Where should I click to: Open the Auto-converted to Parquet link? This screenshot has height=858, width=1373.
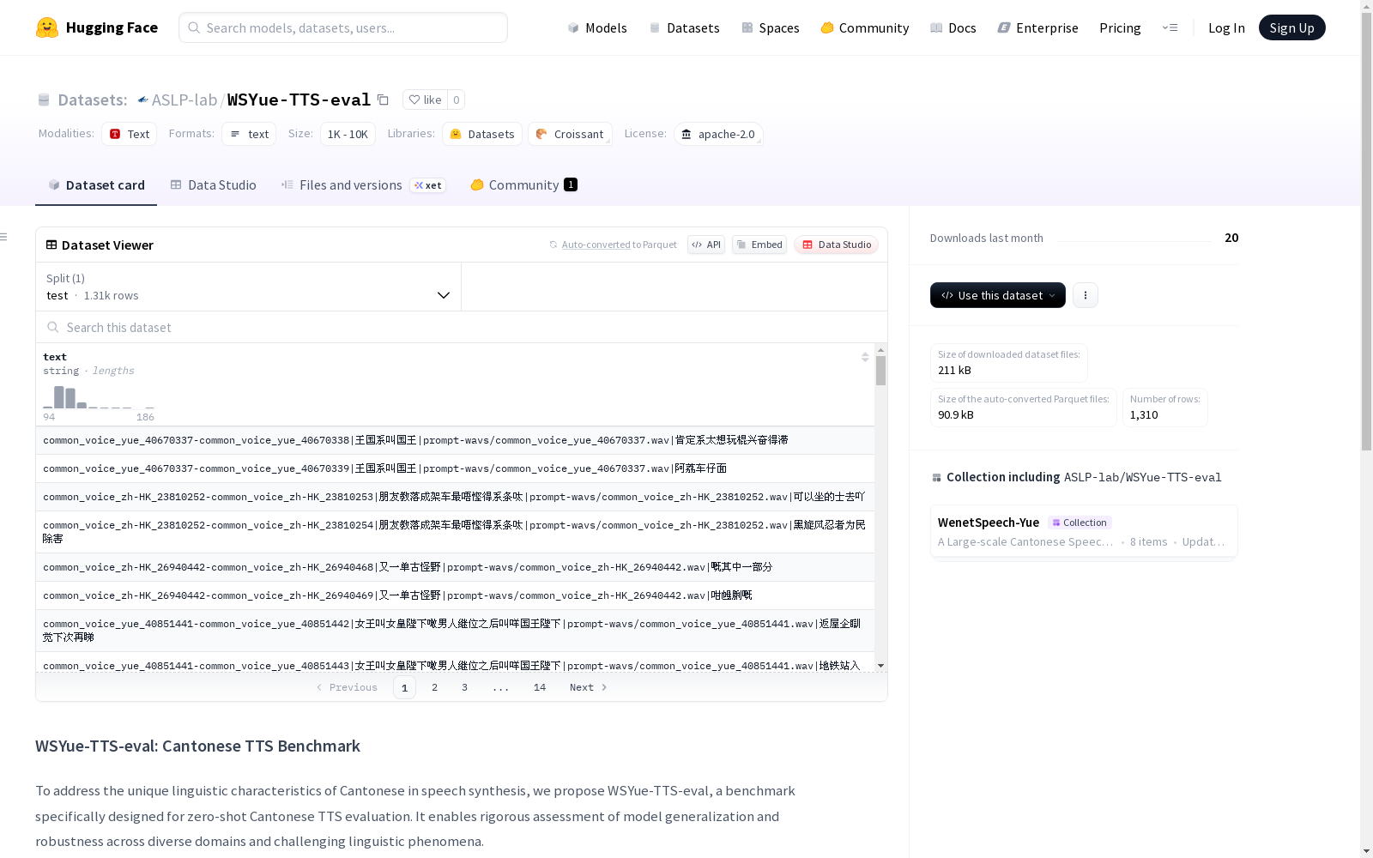tap(620, 245)
